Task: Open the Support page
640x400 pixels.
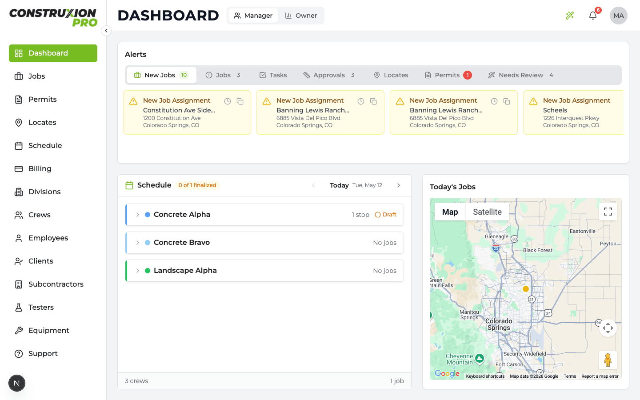Action: 53,354
